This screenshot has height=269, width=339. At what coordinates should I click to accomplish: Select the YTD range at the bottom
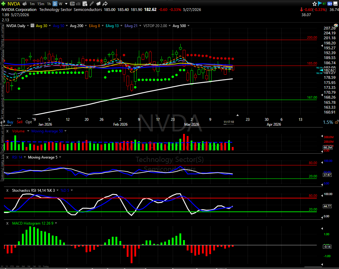pos(12,266)
